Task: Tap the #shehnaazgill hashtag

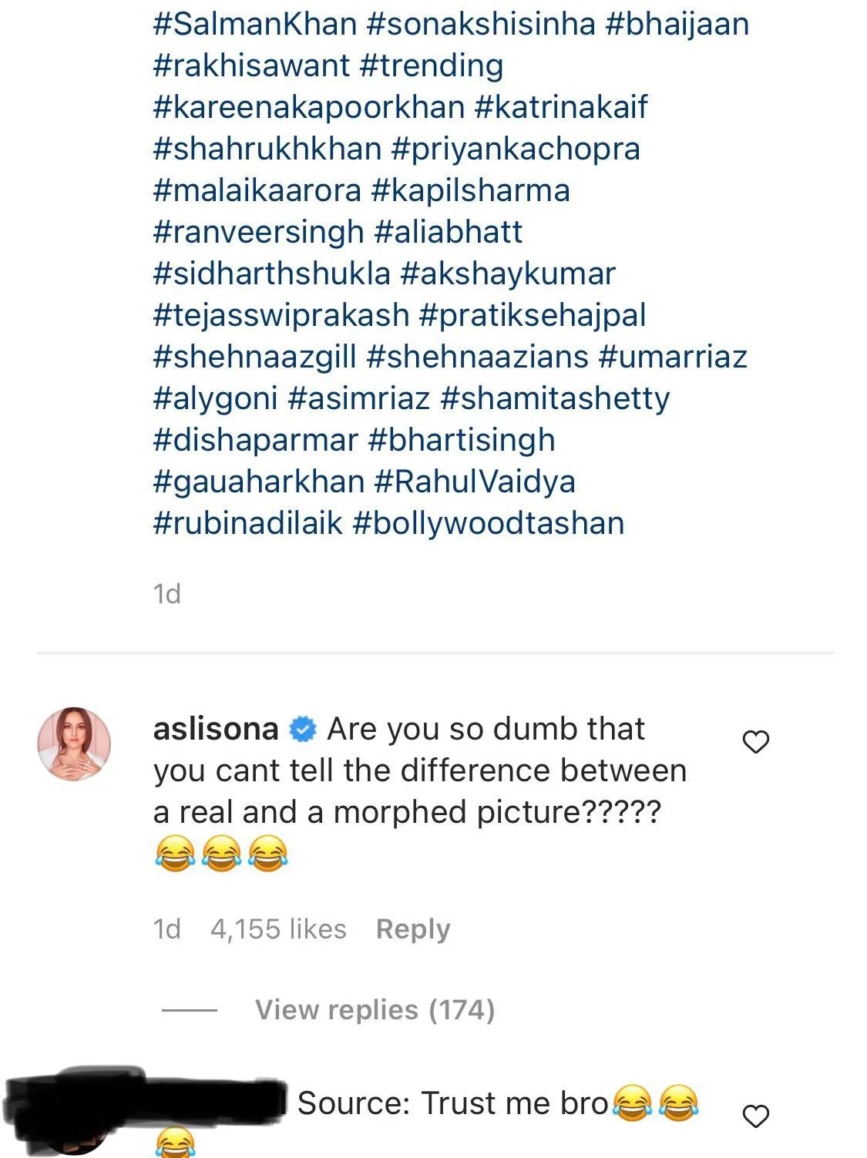Action: (x=255, y=357)
